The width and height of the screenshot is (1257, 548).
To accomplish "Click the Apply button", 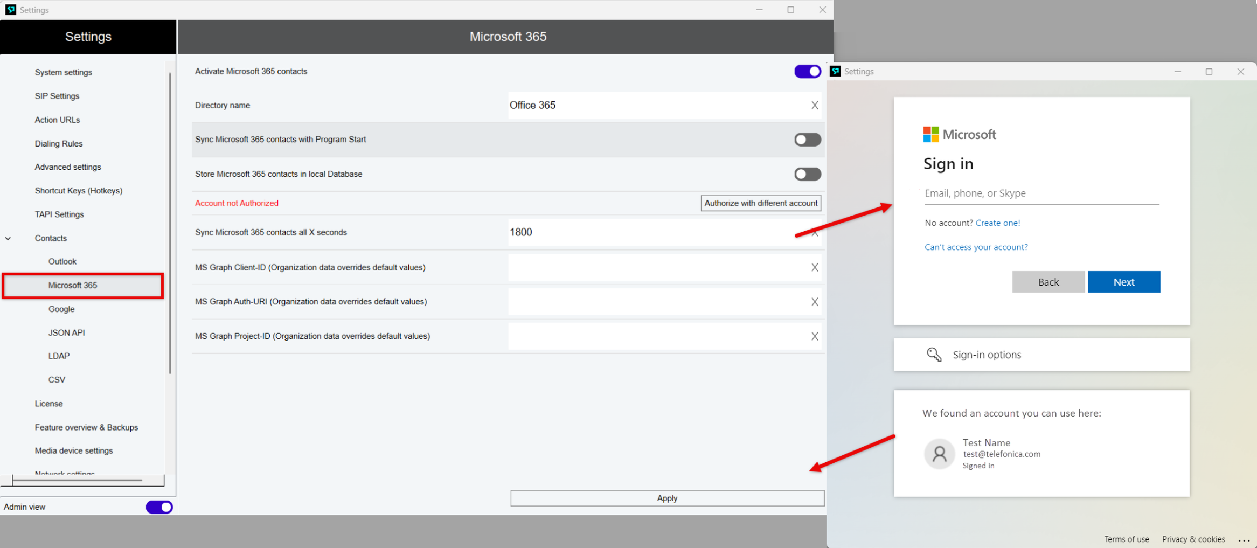I will point(667,498).
